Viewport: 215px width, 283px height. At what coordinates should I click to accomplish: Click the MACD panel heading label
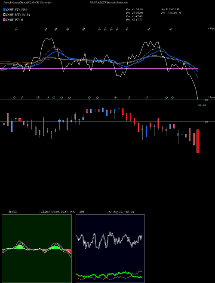tap(13, 212)
